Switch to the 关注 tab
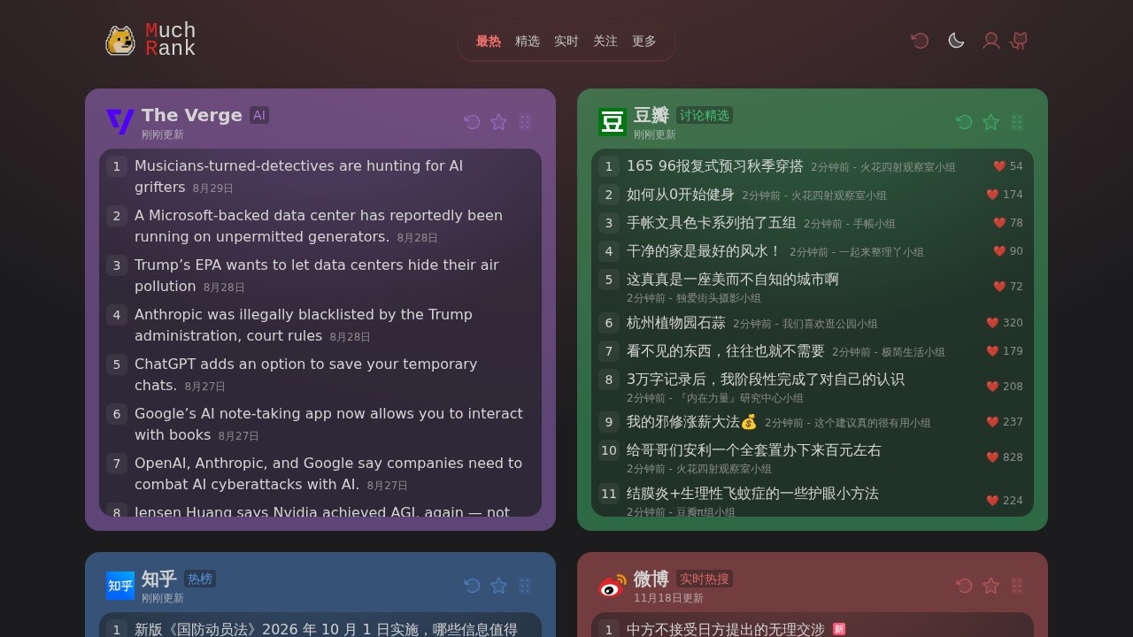 click(x=605, y=41)
